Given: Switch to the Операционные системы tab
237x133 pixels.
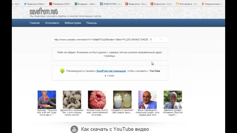Looking at the screenshot, I should pyautogui.click(x=212, y=4).
